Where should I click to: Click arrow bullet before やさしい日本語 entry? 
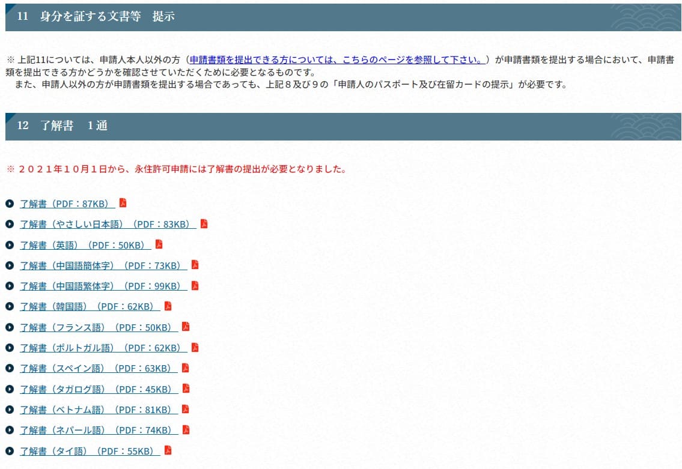tap(10, 224)
